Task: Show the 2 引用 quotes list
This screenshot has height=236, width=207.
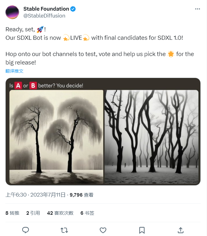Action: [x=33, y=213]
